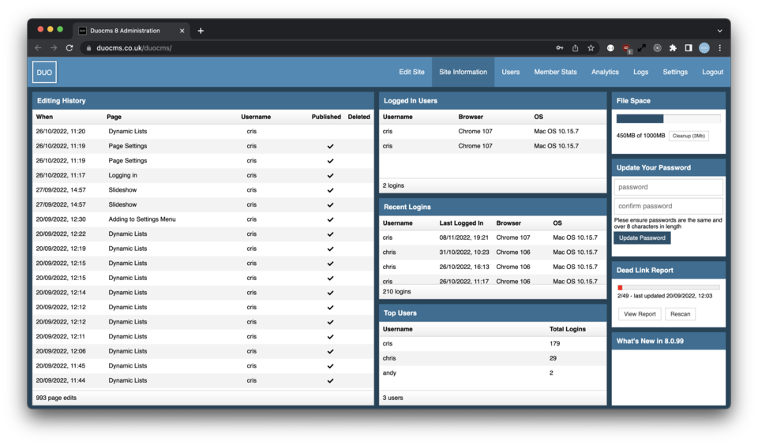The width and height of the screenshot is (758, 445).
Task: Open the Extensions puzzle piece menu
Action: pos(673,48)
